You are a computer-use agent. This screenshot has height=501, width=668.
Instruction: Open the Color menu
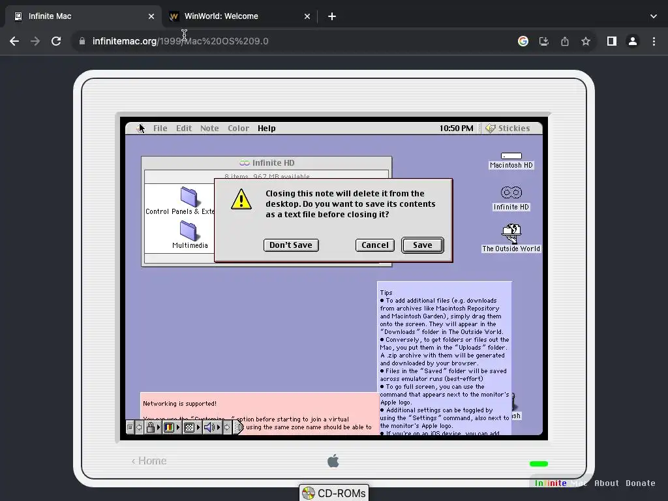pyautogui.click(x=238, y=129)
